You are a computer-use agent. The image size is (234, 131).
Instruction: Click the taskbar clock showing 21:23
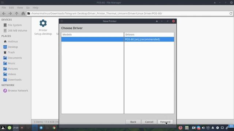[x=16, y=128]
